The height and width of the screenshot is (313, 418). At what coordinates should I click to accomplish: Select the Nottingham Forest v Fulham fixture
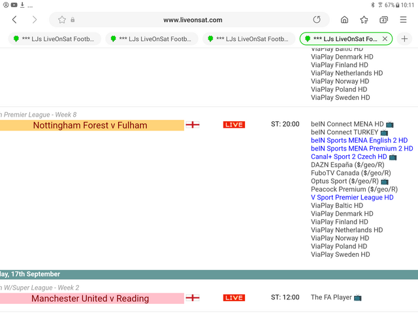click(x=90, y=125)
